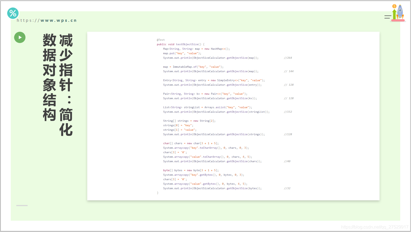Click the getObjectSize(stringList) println line

click(216, 112)
